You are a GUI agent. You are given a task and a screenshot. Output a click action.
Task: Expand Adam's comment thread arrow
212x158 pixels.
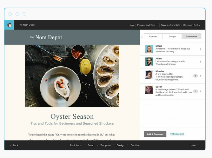tap(200, 62)
